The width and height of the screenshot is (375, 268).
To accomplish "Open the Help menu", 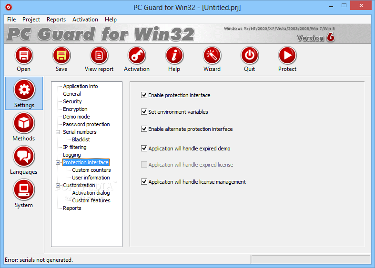I will tap(111, 20).
